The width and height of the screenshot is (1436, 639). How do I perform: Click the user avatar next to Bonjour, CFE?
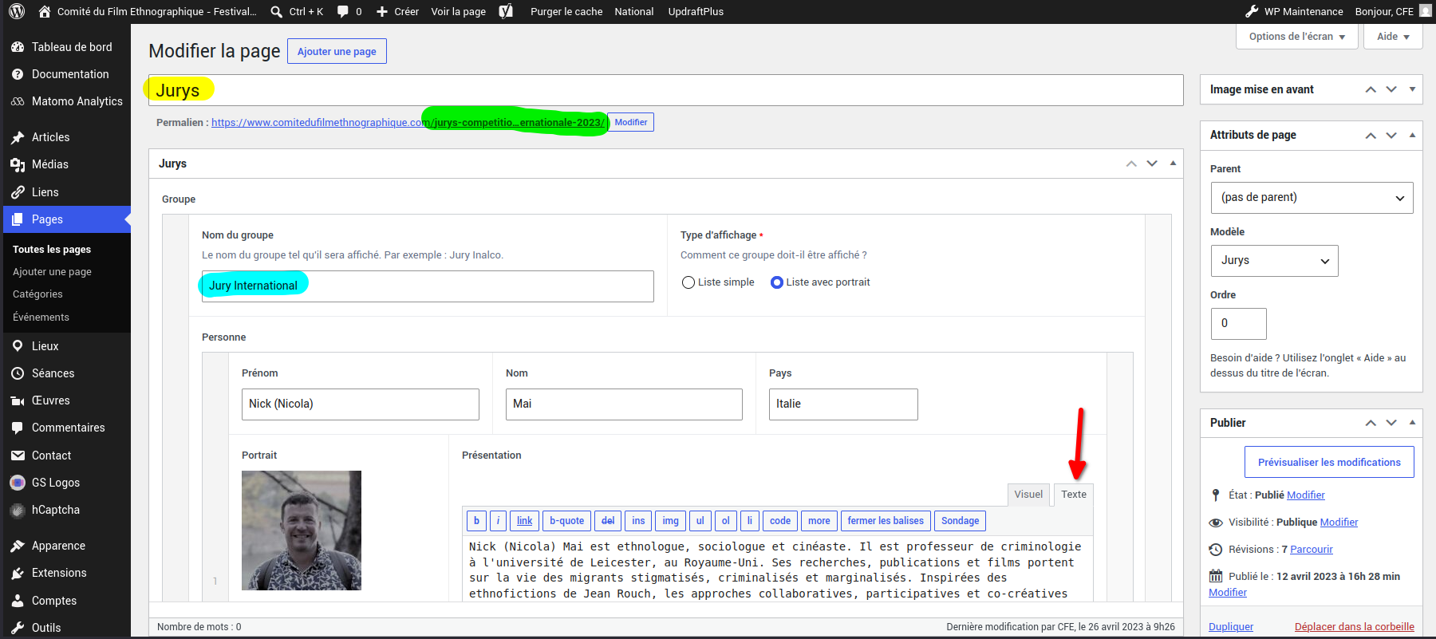[1426, 11]
